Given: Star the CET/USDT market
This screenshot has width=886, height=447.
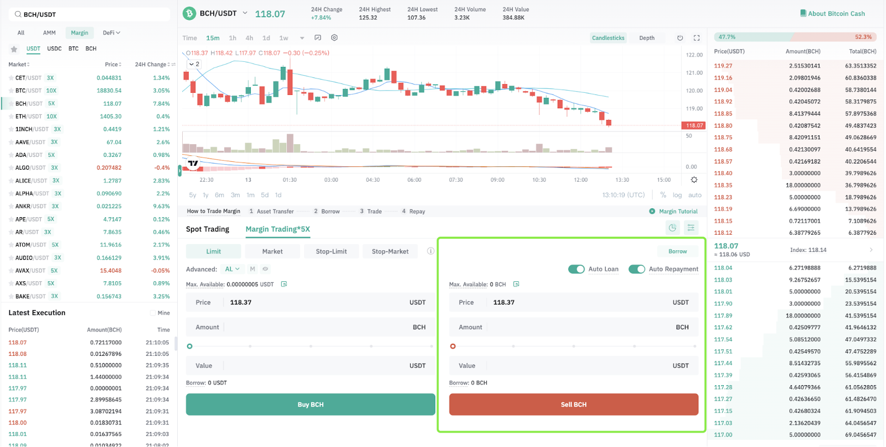Looking at the screenshot, I should 11,78.
